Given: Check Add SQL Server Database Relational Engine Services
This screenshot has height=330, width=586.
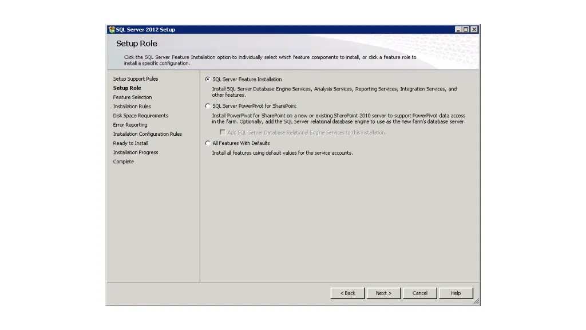Looking at the screenshot, I should click(223, 132).
